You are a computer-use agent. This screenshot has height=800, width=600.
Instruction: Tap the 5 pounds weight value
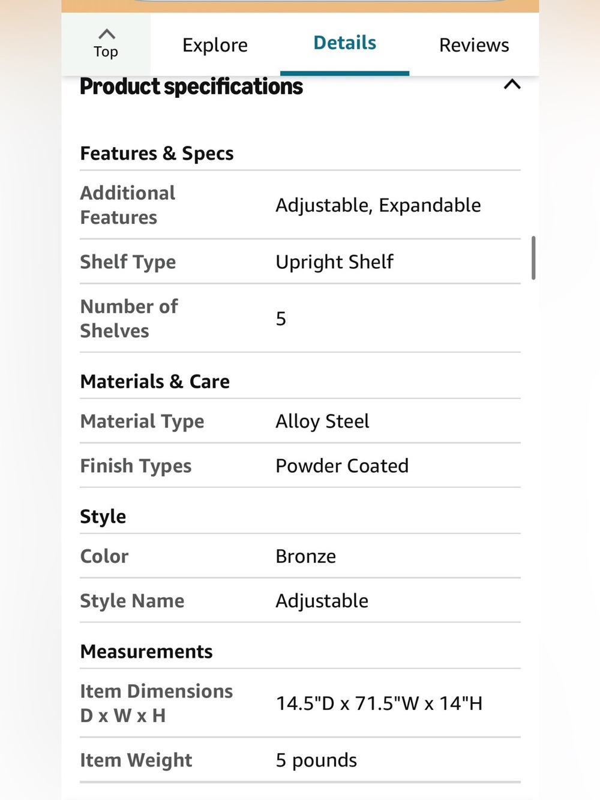click(316, 760)
